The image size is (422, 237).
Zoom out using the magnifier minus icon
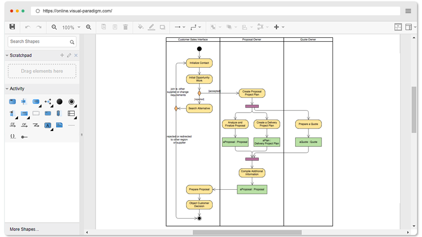54,27
